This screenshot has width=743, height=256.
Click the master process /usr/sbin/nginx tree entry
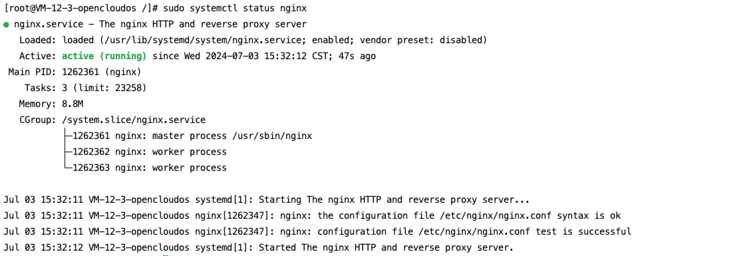192,136
